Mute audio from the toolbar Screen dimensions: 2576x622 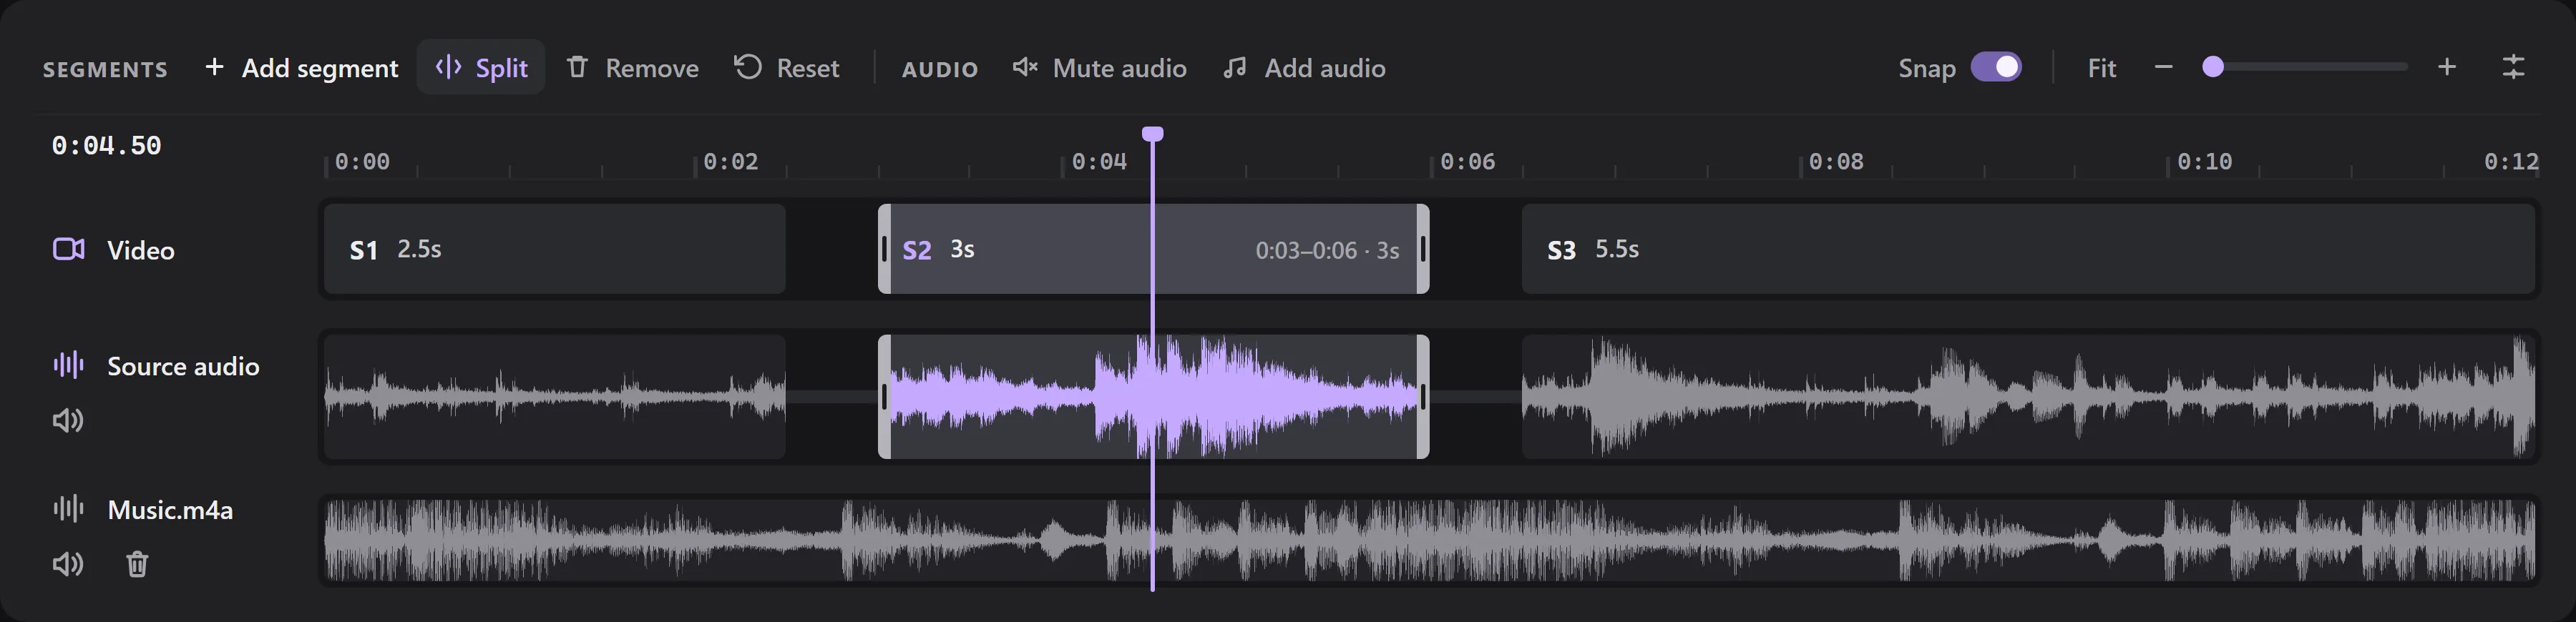tap(1099, 68)
